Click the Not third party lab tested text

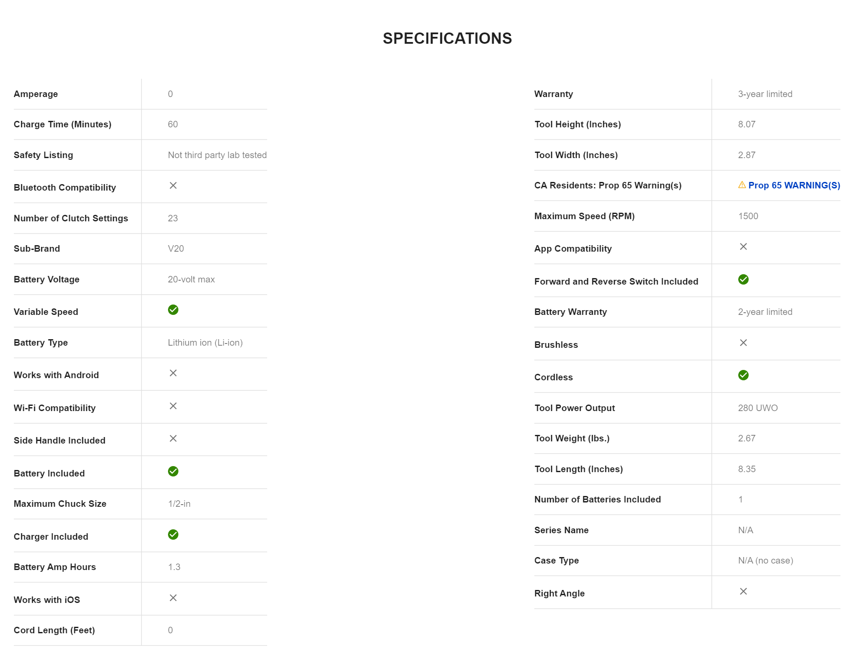coord(217,155)
